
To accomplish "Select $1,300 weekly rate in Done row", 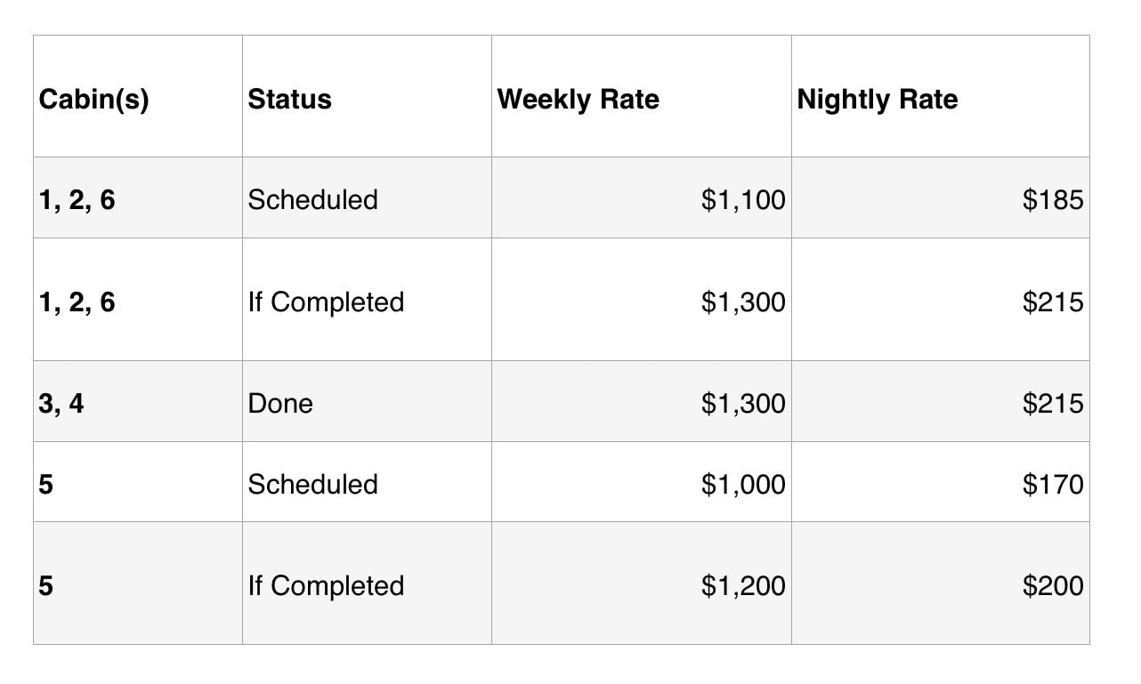I will coord(641,402).
